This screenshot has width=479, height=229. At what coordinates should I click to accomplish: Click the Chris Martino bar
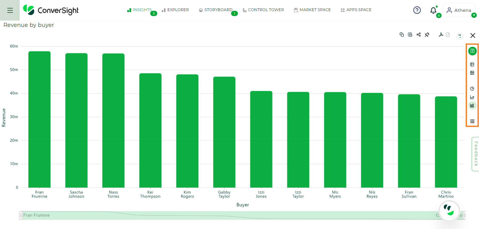coord(446,142)
